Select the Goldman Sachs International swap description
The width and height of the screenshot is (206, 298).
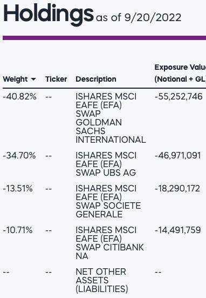111,118
